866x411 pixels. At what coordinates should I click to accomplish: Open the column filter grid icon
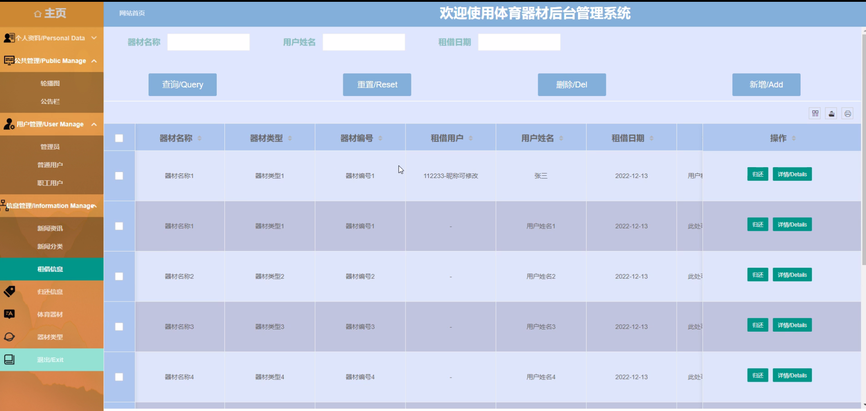pos(815,114)
